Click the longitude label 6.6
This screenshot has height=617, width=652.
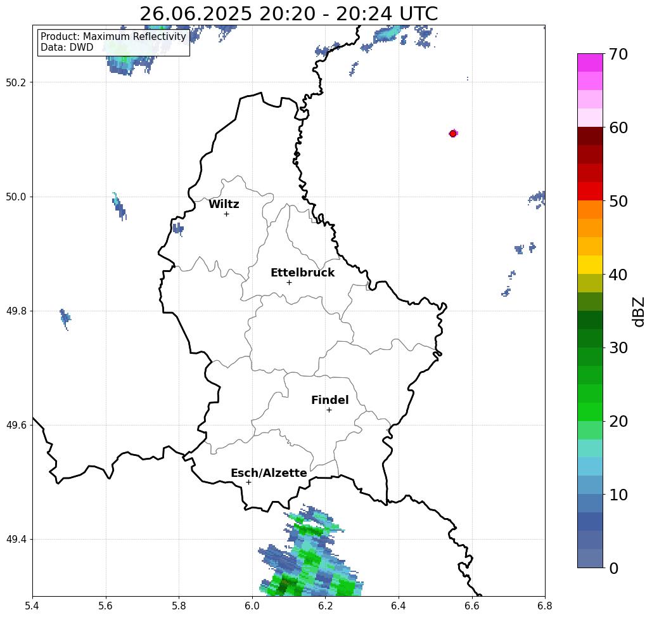click(x=471, y=606)
